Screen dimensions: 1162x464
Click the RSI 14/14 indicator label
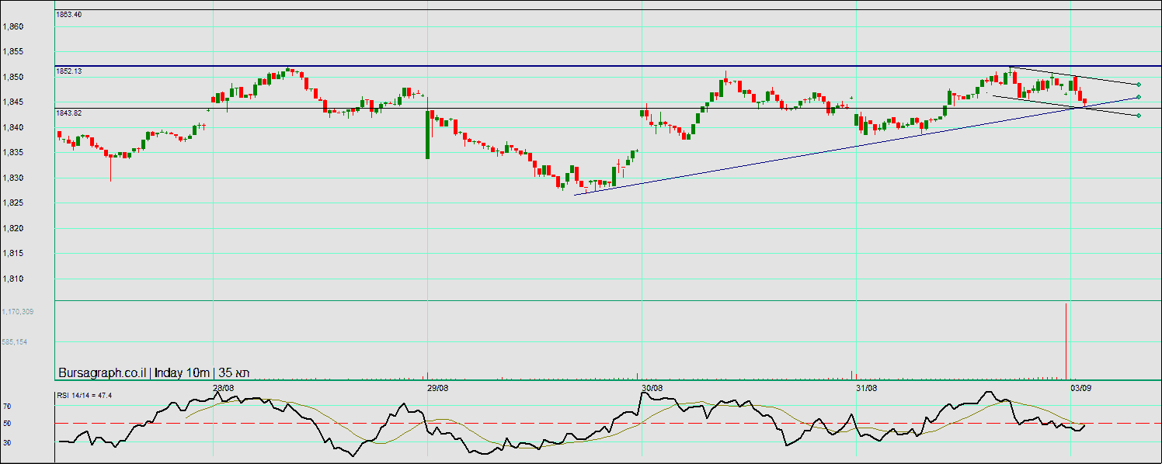(84, 396)
